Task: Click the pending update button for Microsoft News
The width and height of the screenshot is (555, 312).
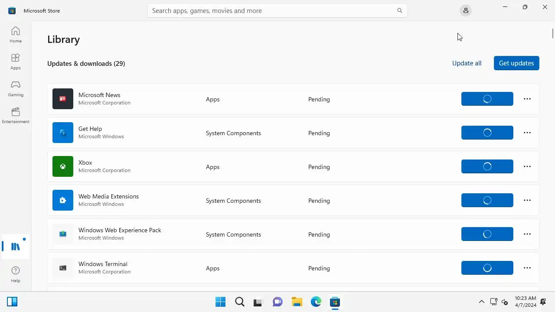Action: pyautogui.click(x=487, y=99)
